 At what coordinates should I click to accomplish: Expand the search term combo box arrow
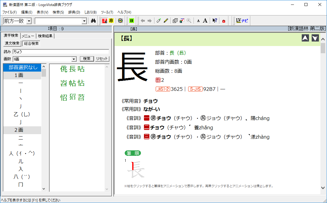(84, 21)
